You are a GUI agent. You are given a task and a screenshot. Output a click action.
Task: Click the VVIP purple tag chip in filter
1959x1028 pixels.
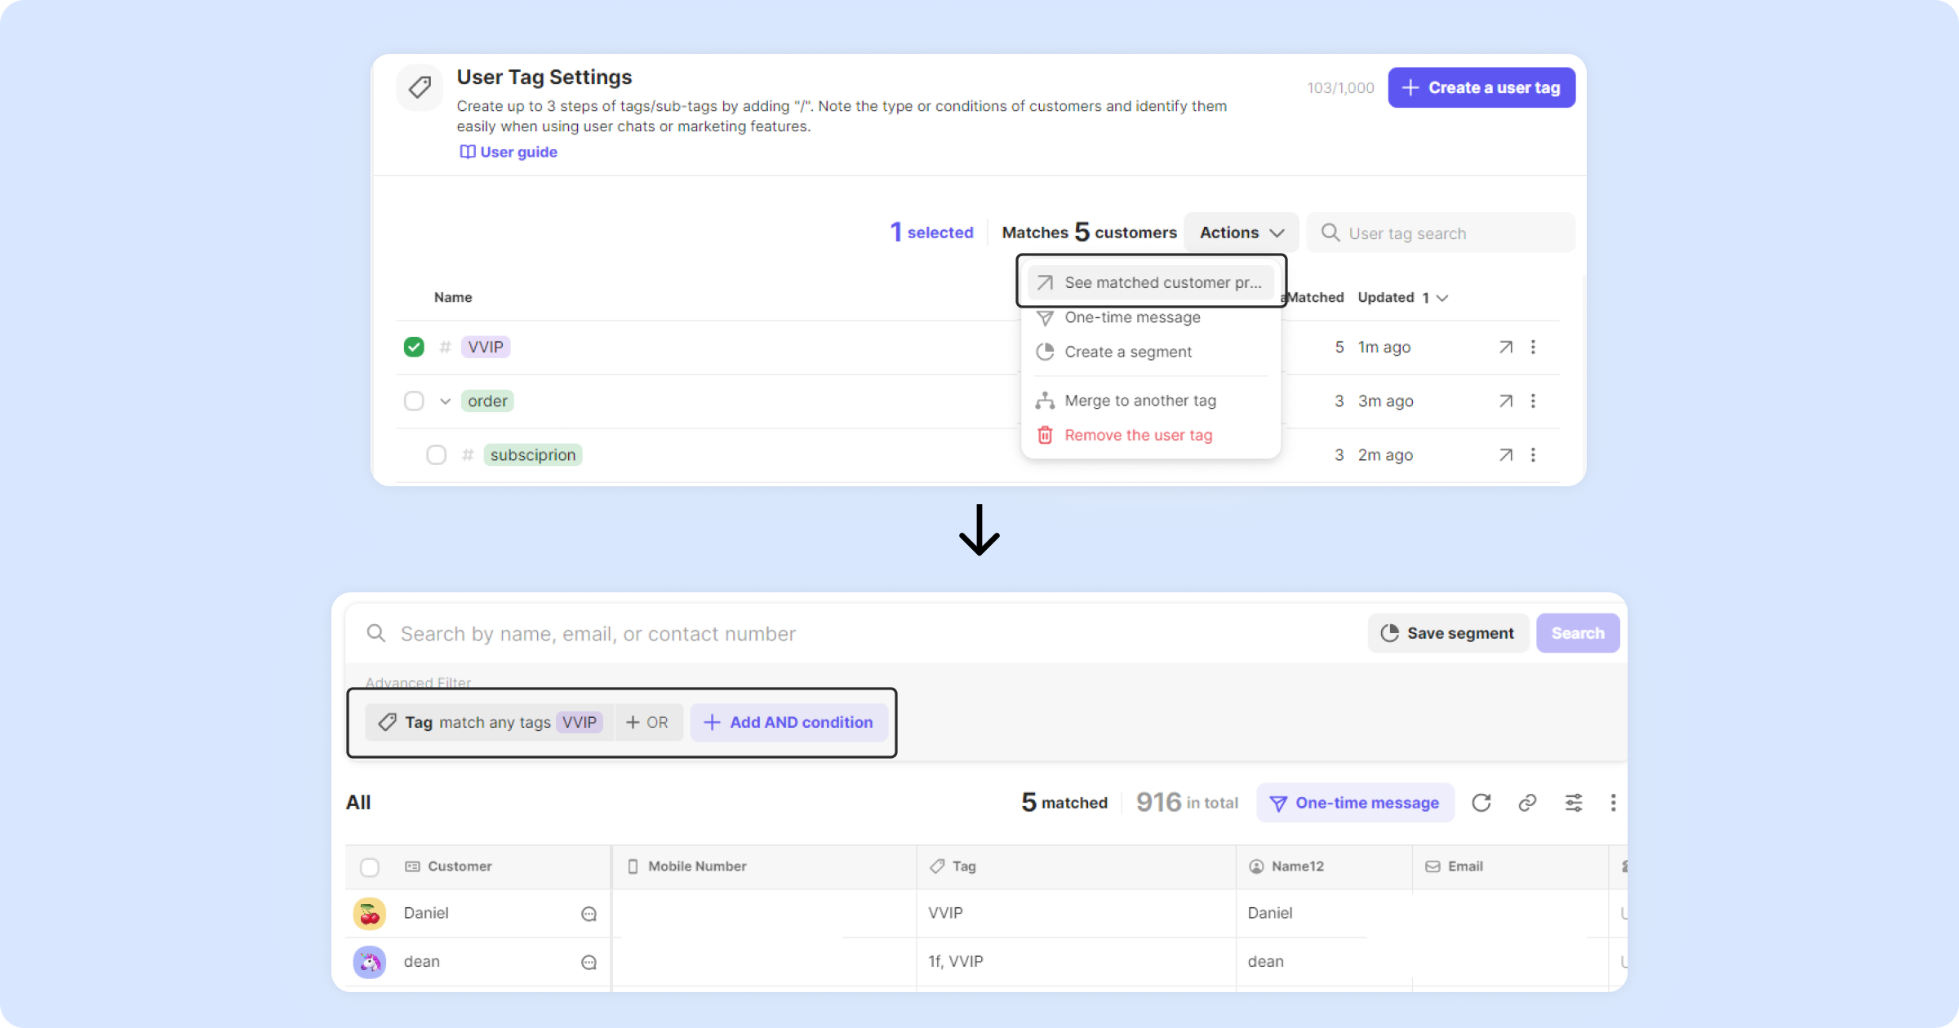(x=580, y=723)
